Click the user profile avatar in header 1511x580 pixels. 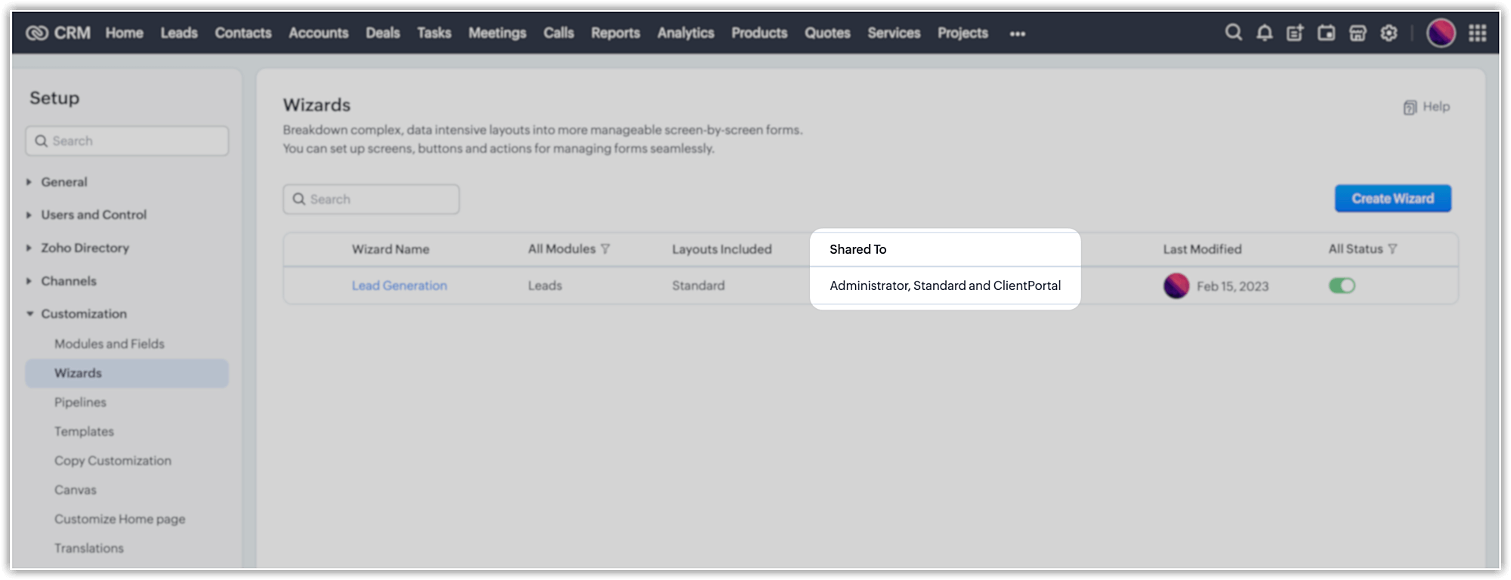[1440, 32]
